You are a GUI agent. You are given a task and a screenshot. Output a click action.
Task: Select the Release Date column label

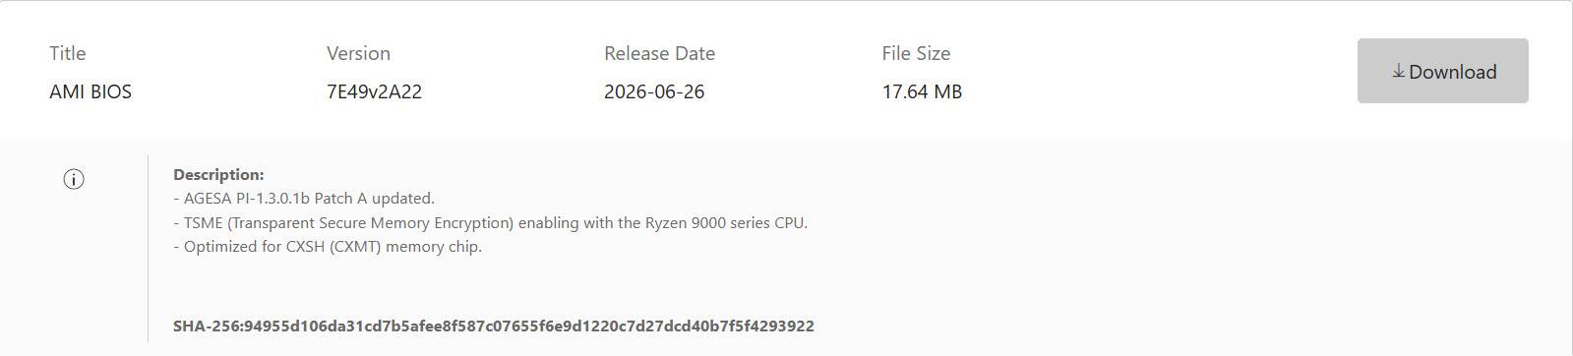point(659,53)
